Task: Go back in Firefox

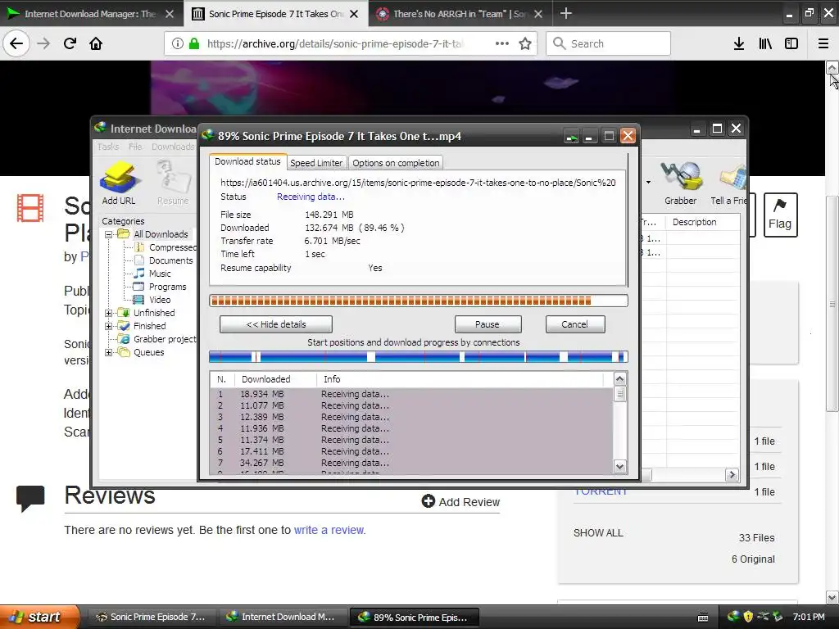Action: tap(16, 43)
